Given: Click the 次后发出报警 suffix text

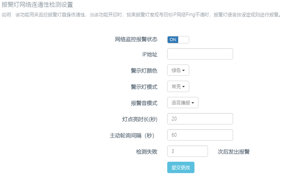Looking at the screenshot, I should click(234, 152).
